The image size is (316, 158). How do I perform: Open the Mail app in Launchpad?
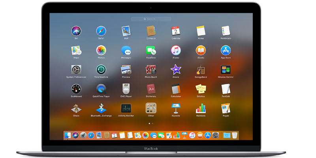click(x=126, y=31)
